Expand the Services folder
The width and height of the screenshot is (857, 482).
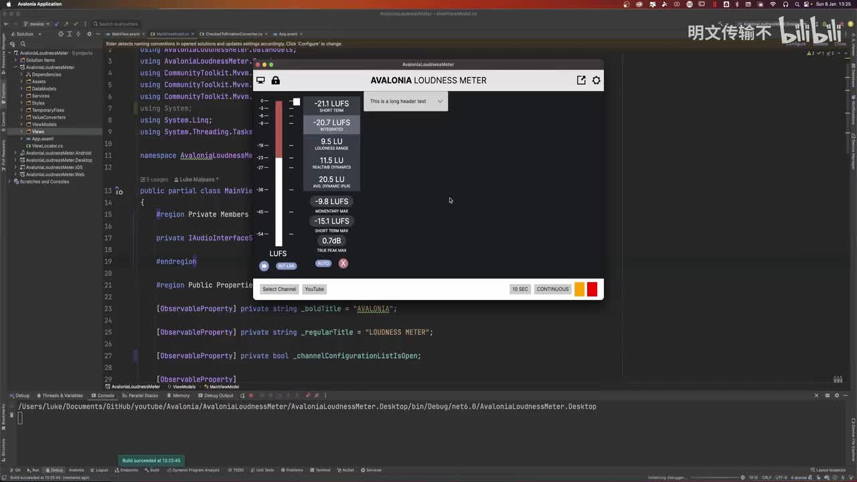22,96
